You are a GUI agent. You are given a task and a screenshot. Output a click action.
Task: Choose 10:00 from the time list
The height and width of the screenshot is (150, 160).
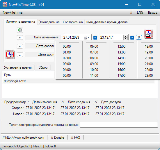click(x=94, y=70)
